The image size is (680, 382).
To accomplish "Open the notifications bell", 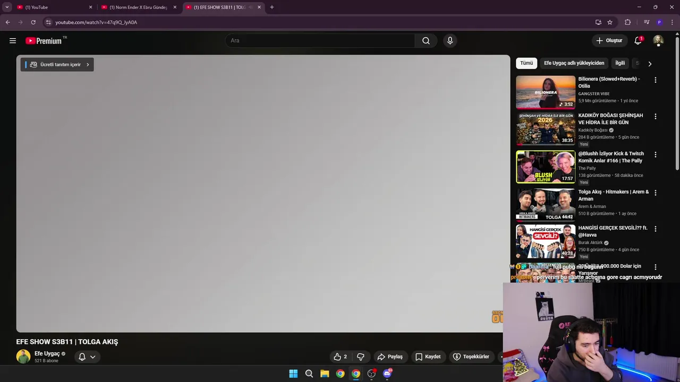I will [638, 40].
